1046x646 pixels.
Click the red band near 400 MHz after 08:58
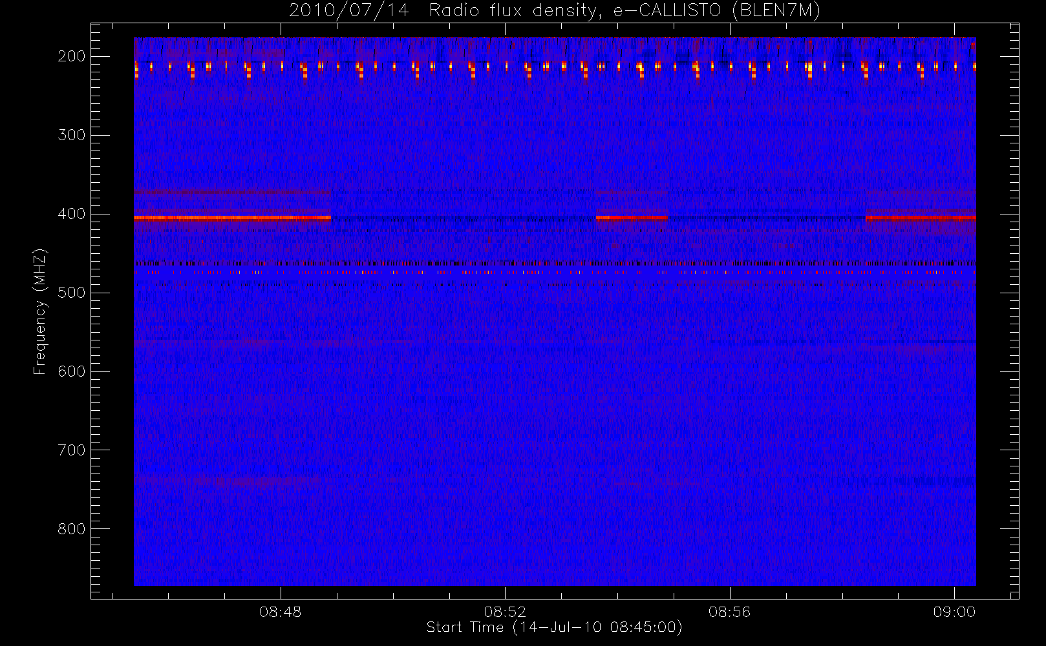pyautogui.click(x=921, y=218)
